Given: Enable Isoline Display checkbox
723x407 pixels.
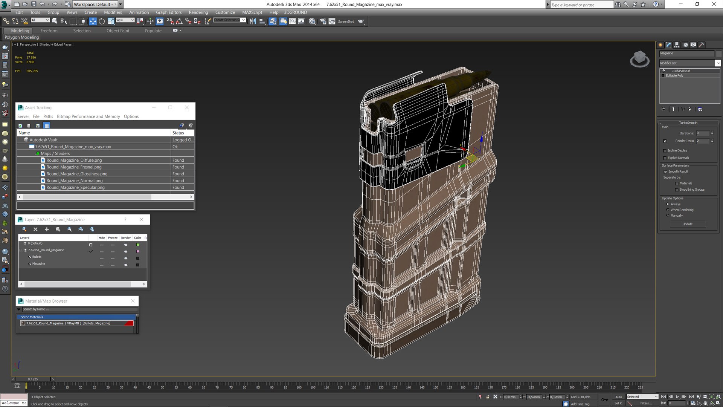Looking at the screenshot, I should [665, 151].
